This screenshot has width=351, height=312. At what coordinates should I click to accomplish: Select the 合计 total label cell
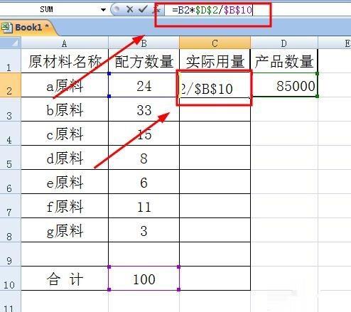(65, 279)
